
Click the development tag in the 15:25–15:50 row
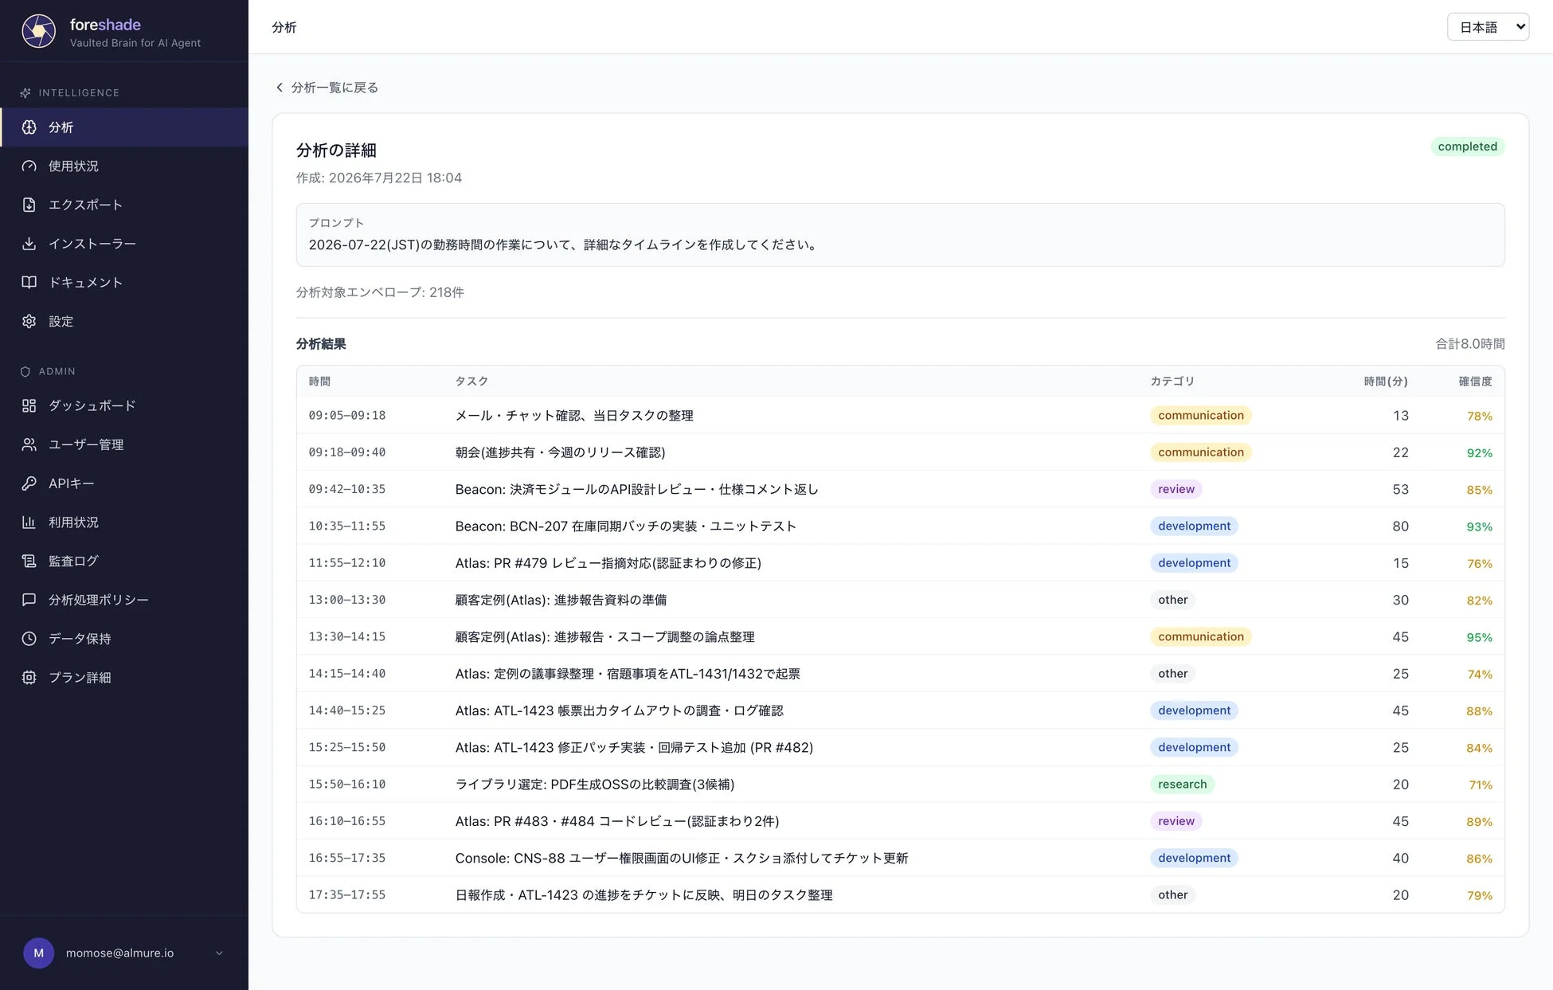point(1194,747)
